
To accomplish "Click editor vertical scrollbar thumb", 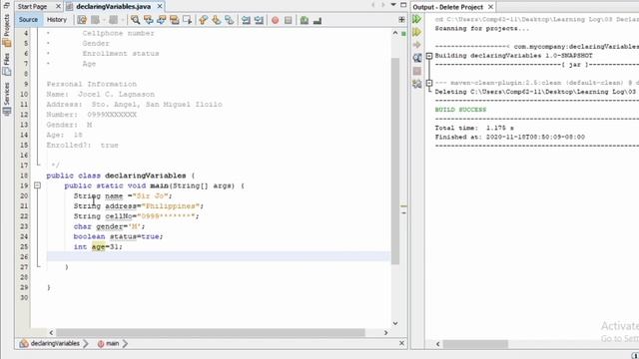I will pos(395,161).
